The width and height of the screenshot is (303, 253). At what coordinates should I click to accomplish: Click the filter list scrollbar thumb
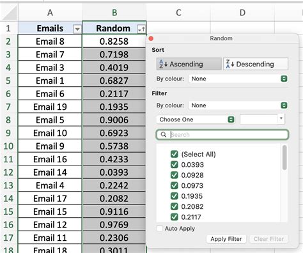(284, 158)
